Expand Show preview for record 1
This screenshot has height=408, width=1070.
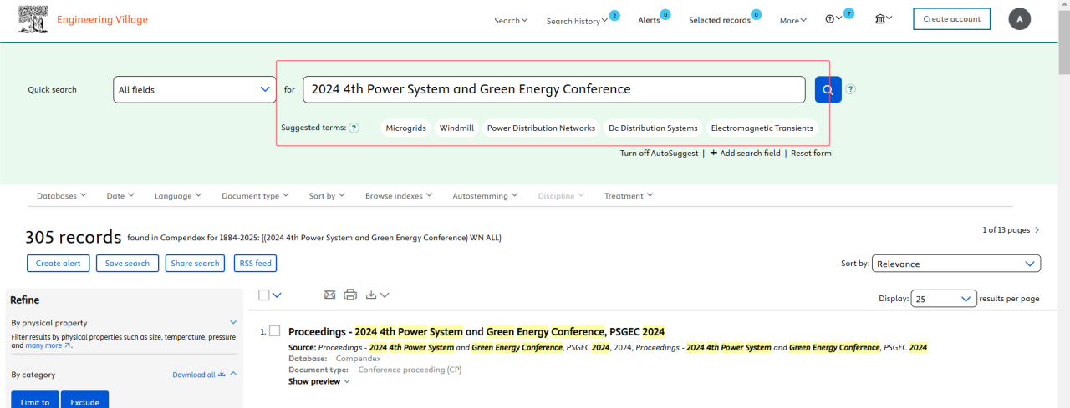[319, 381]
